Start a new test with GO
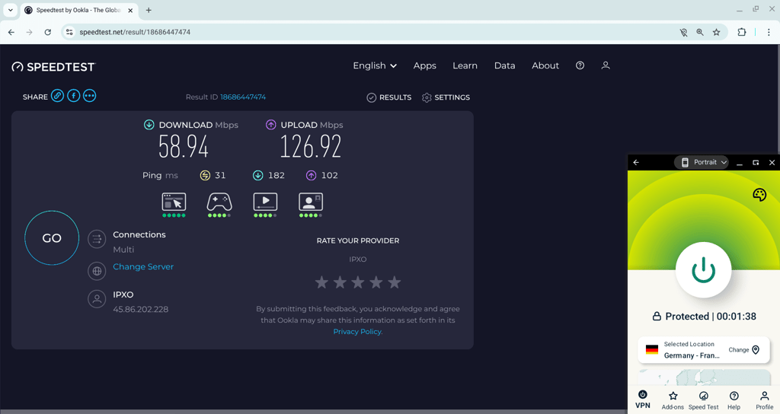The width and height of the screenshot is (780, 414). (52, 238)
